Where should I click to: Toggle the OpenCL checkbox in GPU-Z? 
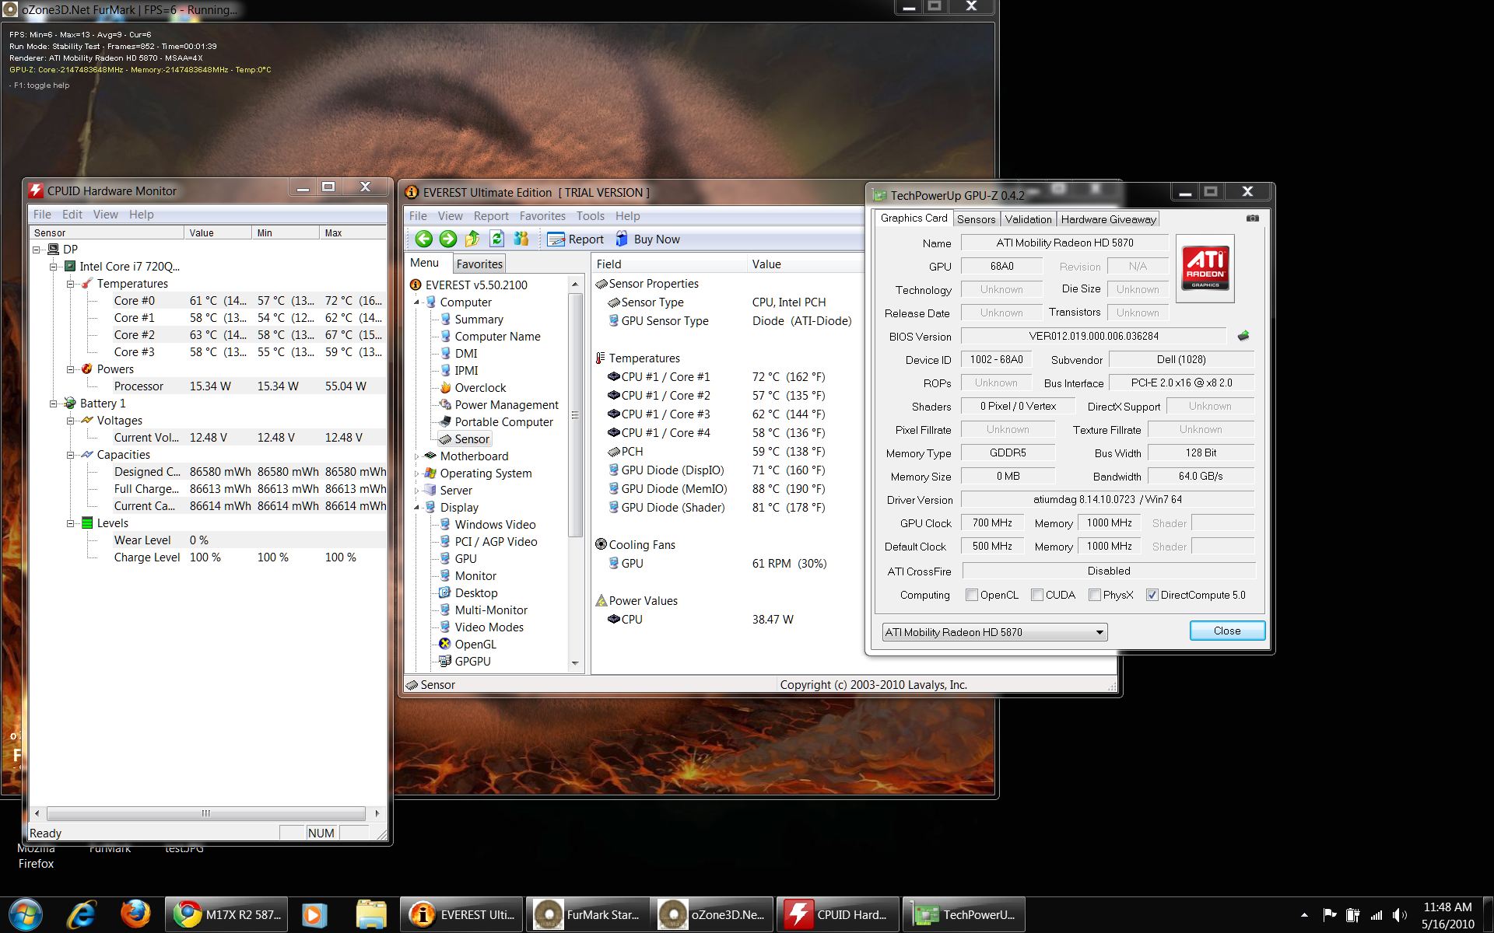(971, 595)
